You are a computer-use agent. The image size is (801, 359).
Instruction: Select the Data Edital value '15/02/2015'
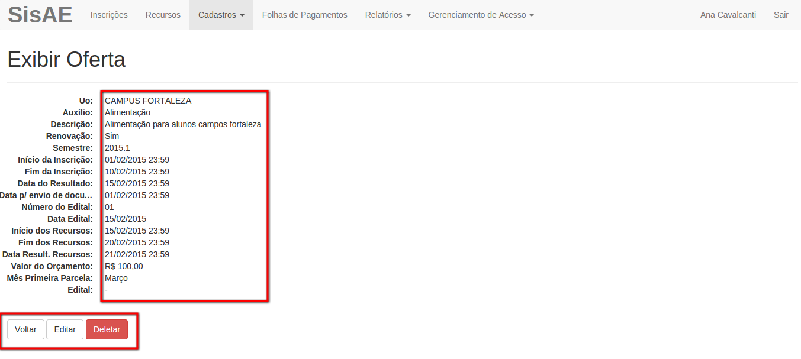pyautogui.click(x=126, y=219)
